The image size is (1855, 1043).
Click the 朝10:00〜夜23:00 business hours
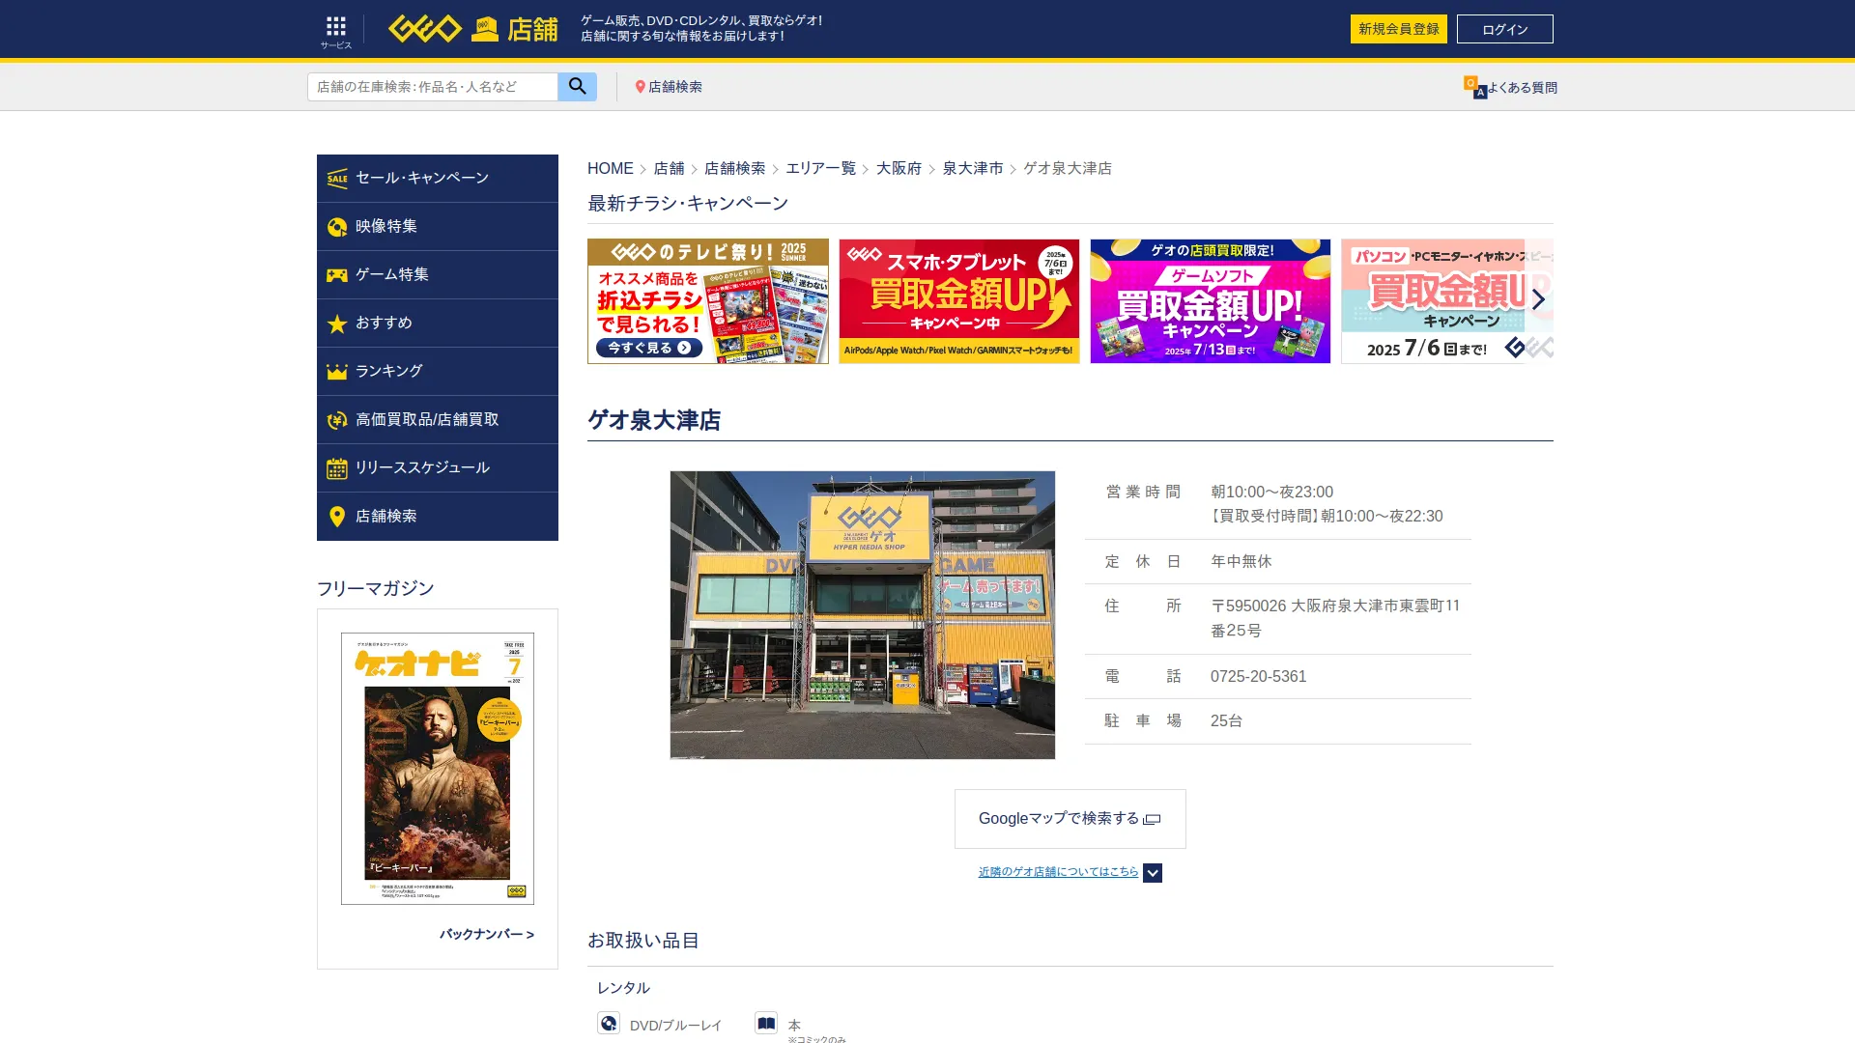click(1271, 493)
